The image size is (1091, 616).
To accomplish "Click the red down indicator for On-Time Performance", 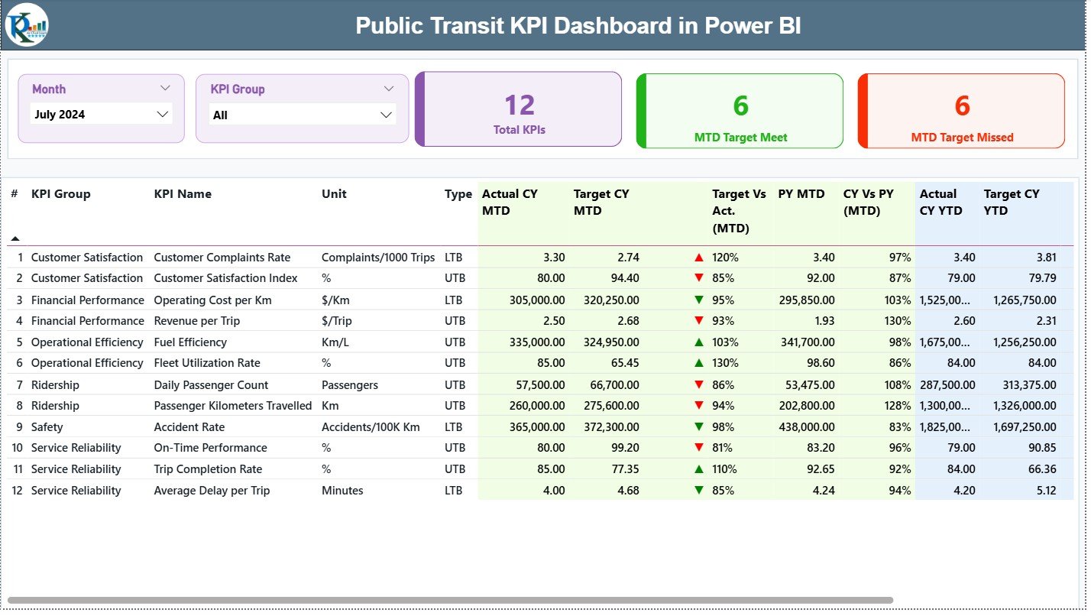I will 698,448.
